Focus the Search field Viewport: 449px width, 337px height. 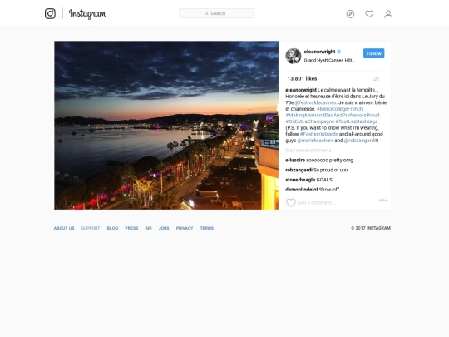coord(217,13)
